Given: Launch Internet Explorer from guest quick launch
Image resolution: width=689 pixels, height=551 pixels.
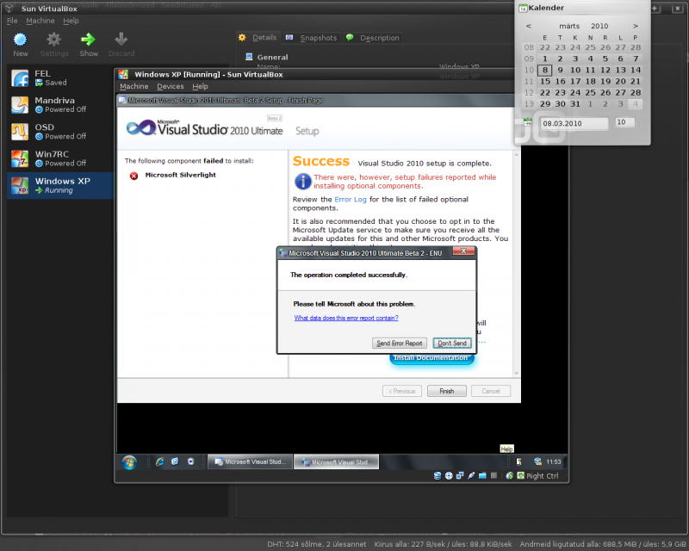Looking at the screenshot, I should tap(160, 461).
